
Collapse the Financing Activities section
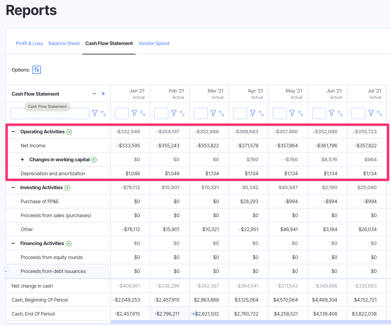point(14,243)
